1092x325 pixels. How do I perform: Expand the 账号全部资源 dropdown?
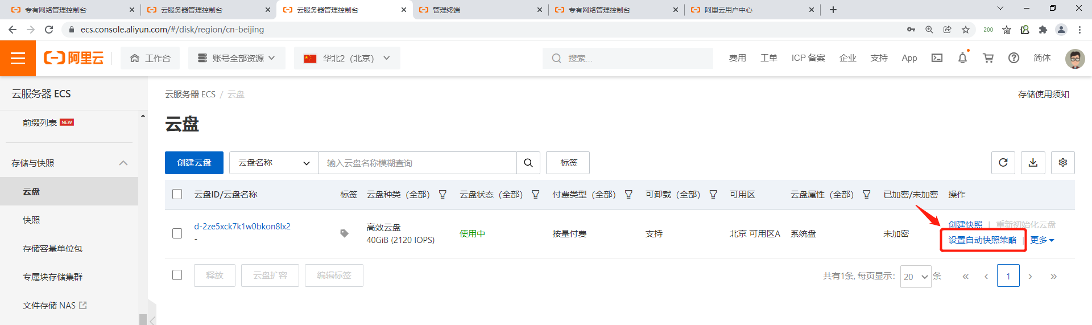coord(237,58)
